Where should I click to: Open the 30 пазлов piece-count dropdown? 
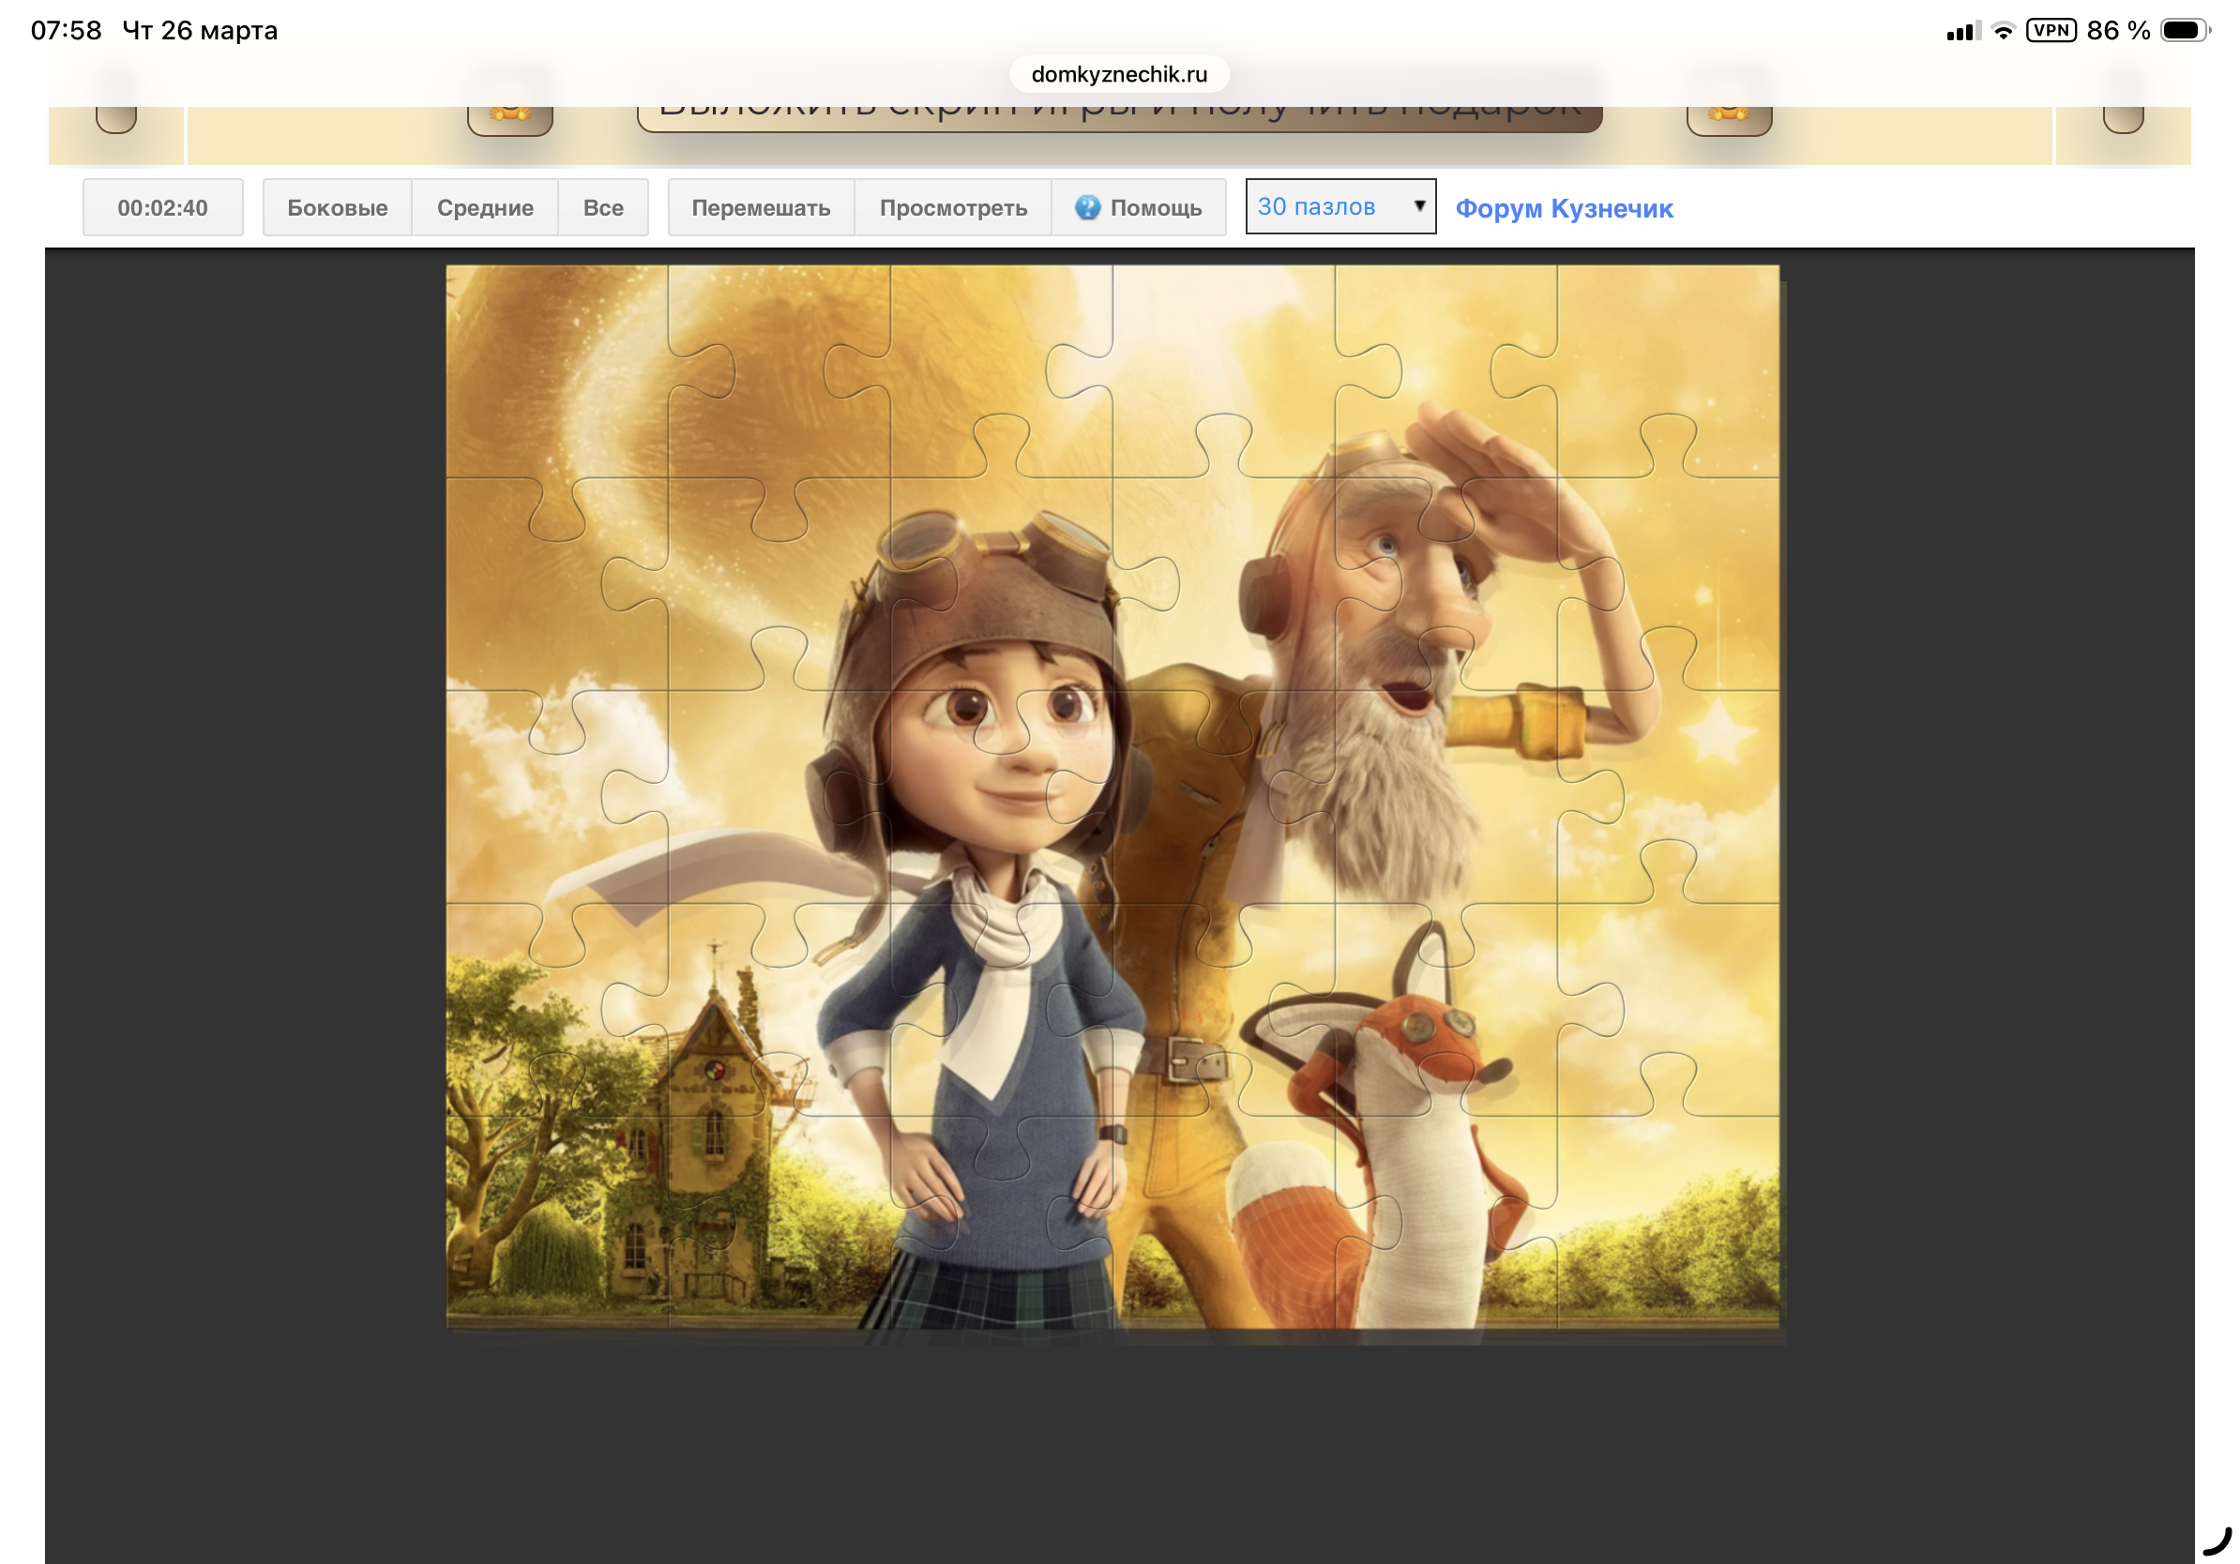pyautogui.click(x=1339, y=206)
